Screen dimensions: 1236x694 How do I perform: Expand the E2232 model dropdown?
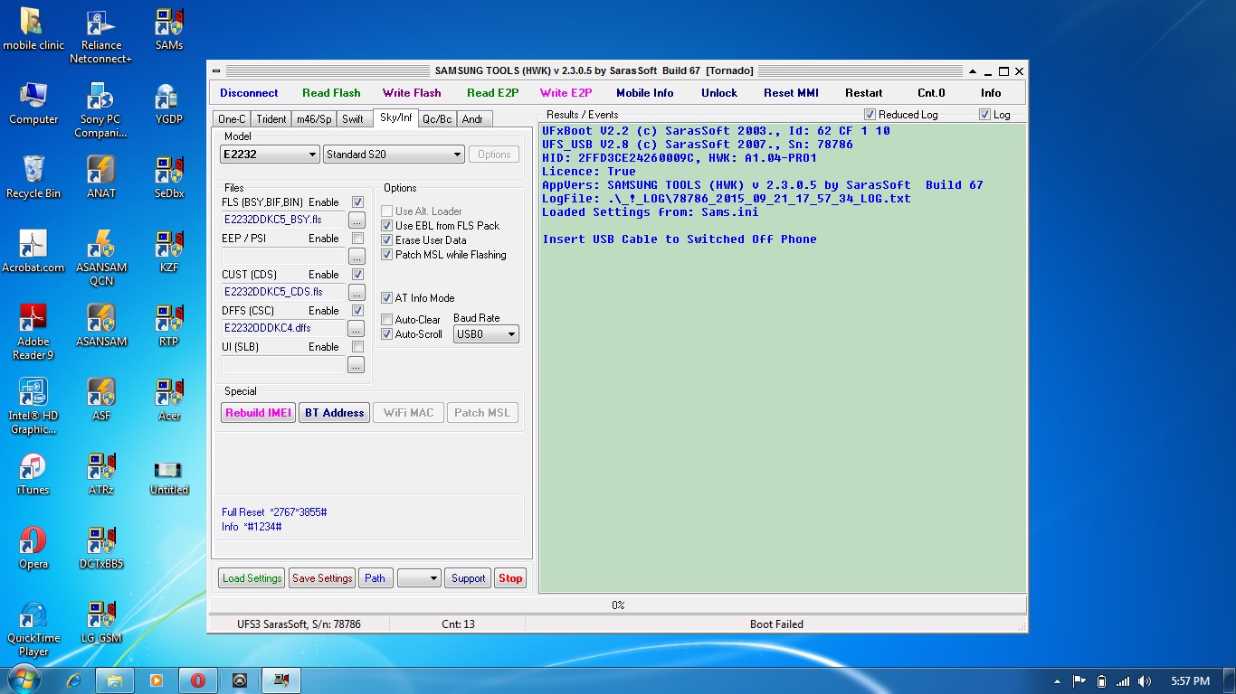[x=270, y=155]
